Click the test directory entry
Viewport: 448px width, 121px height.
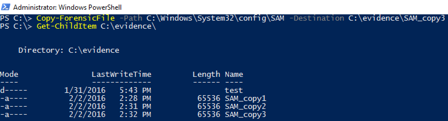coord(234,91)
